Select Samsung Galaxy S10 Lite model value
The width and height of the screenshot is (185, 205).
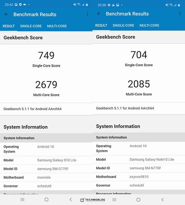[x=57, y=160]
